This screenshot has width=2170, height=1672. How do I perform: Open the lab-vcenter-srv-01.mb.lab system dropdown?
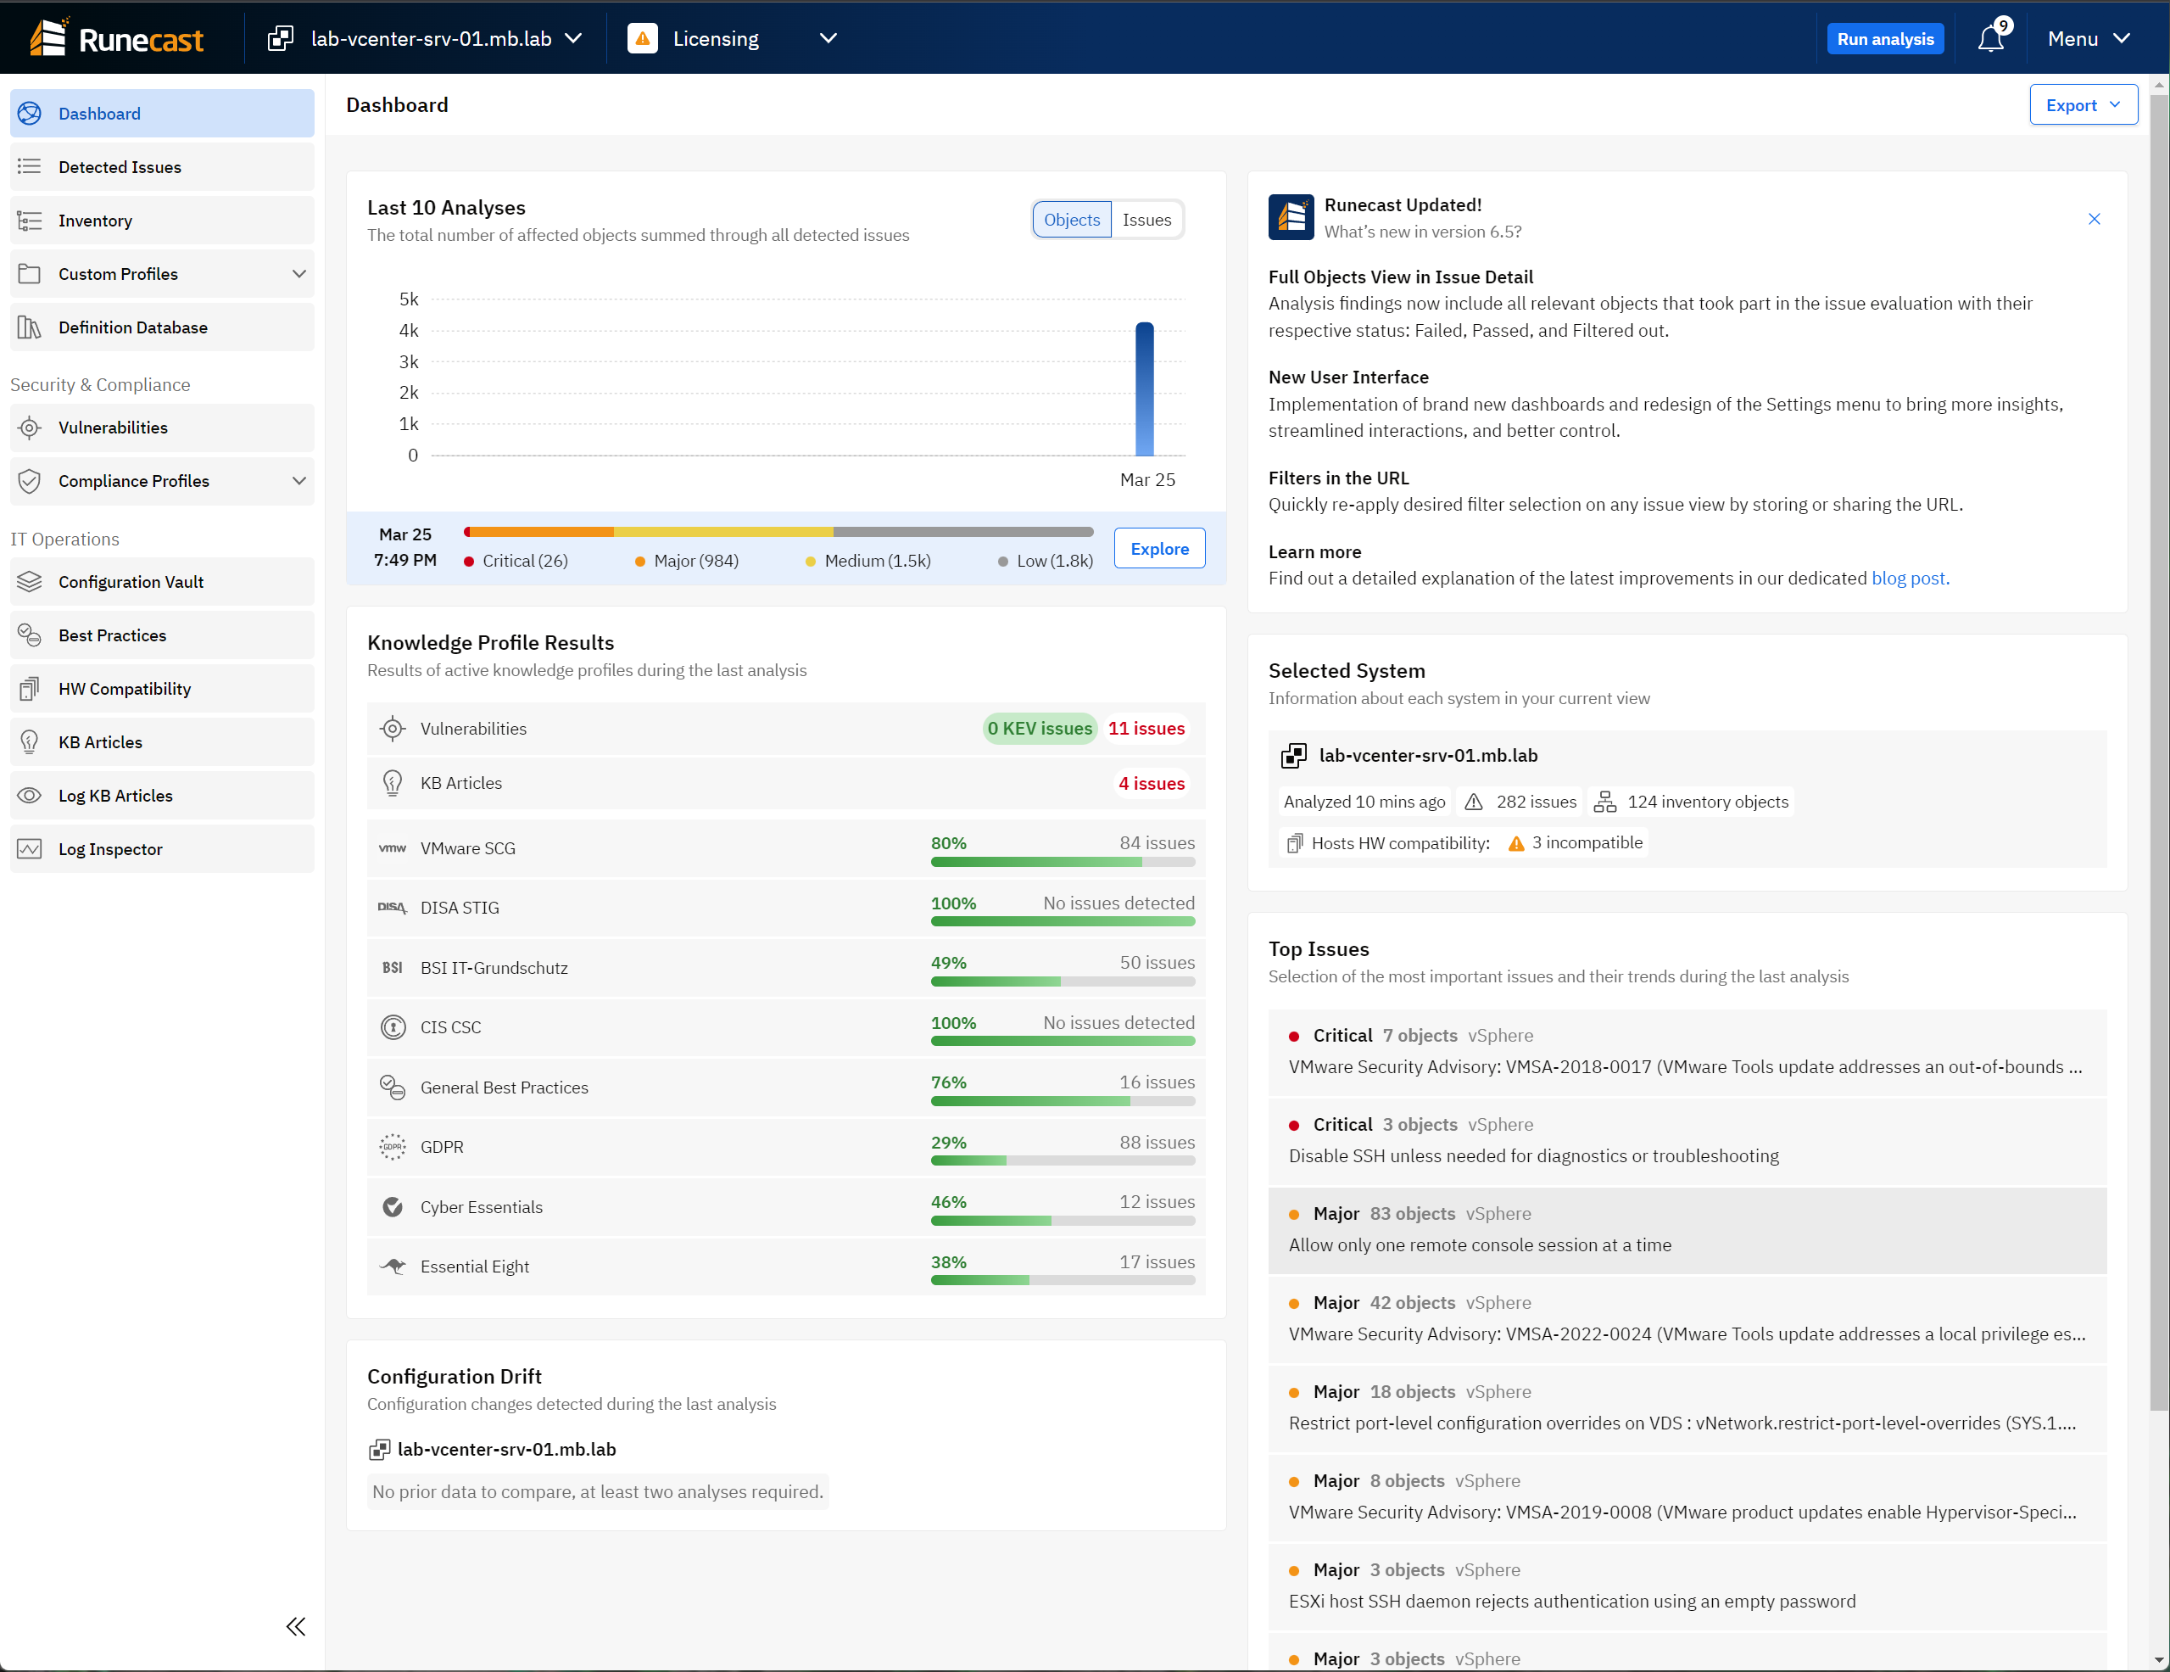click(x=425, y=39)
